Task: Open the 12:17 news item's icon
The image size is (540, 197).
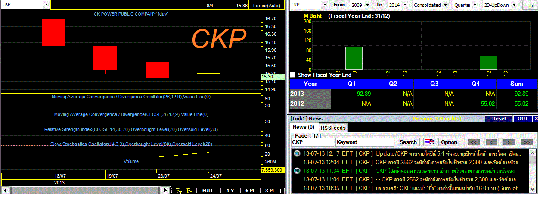Action: click(297, 154)
